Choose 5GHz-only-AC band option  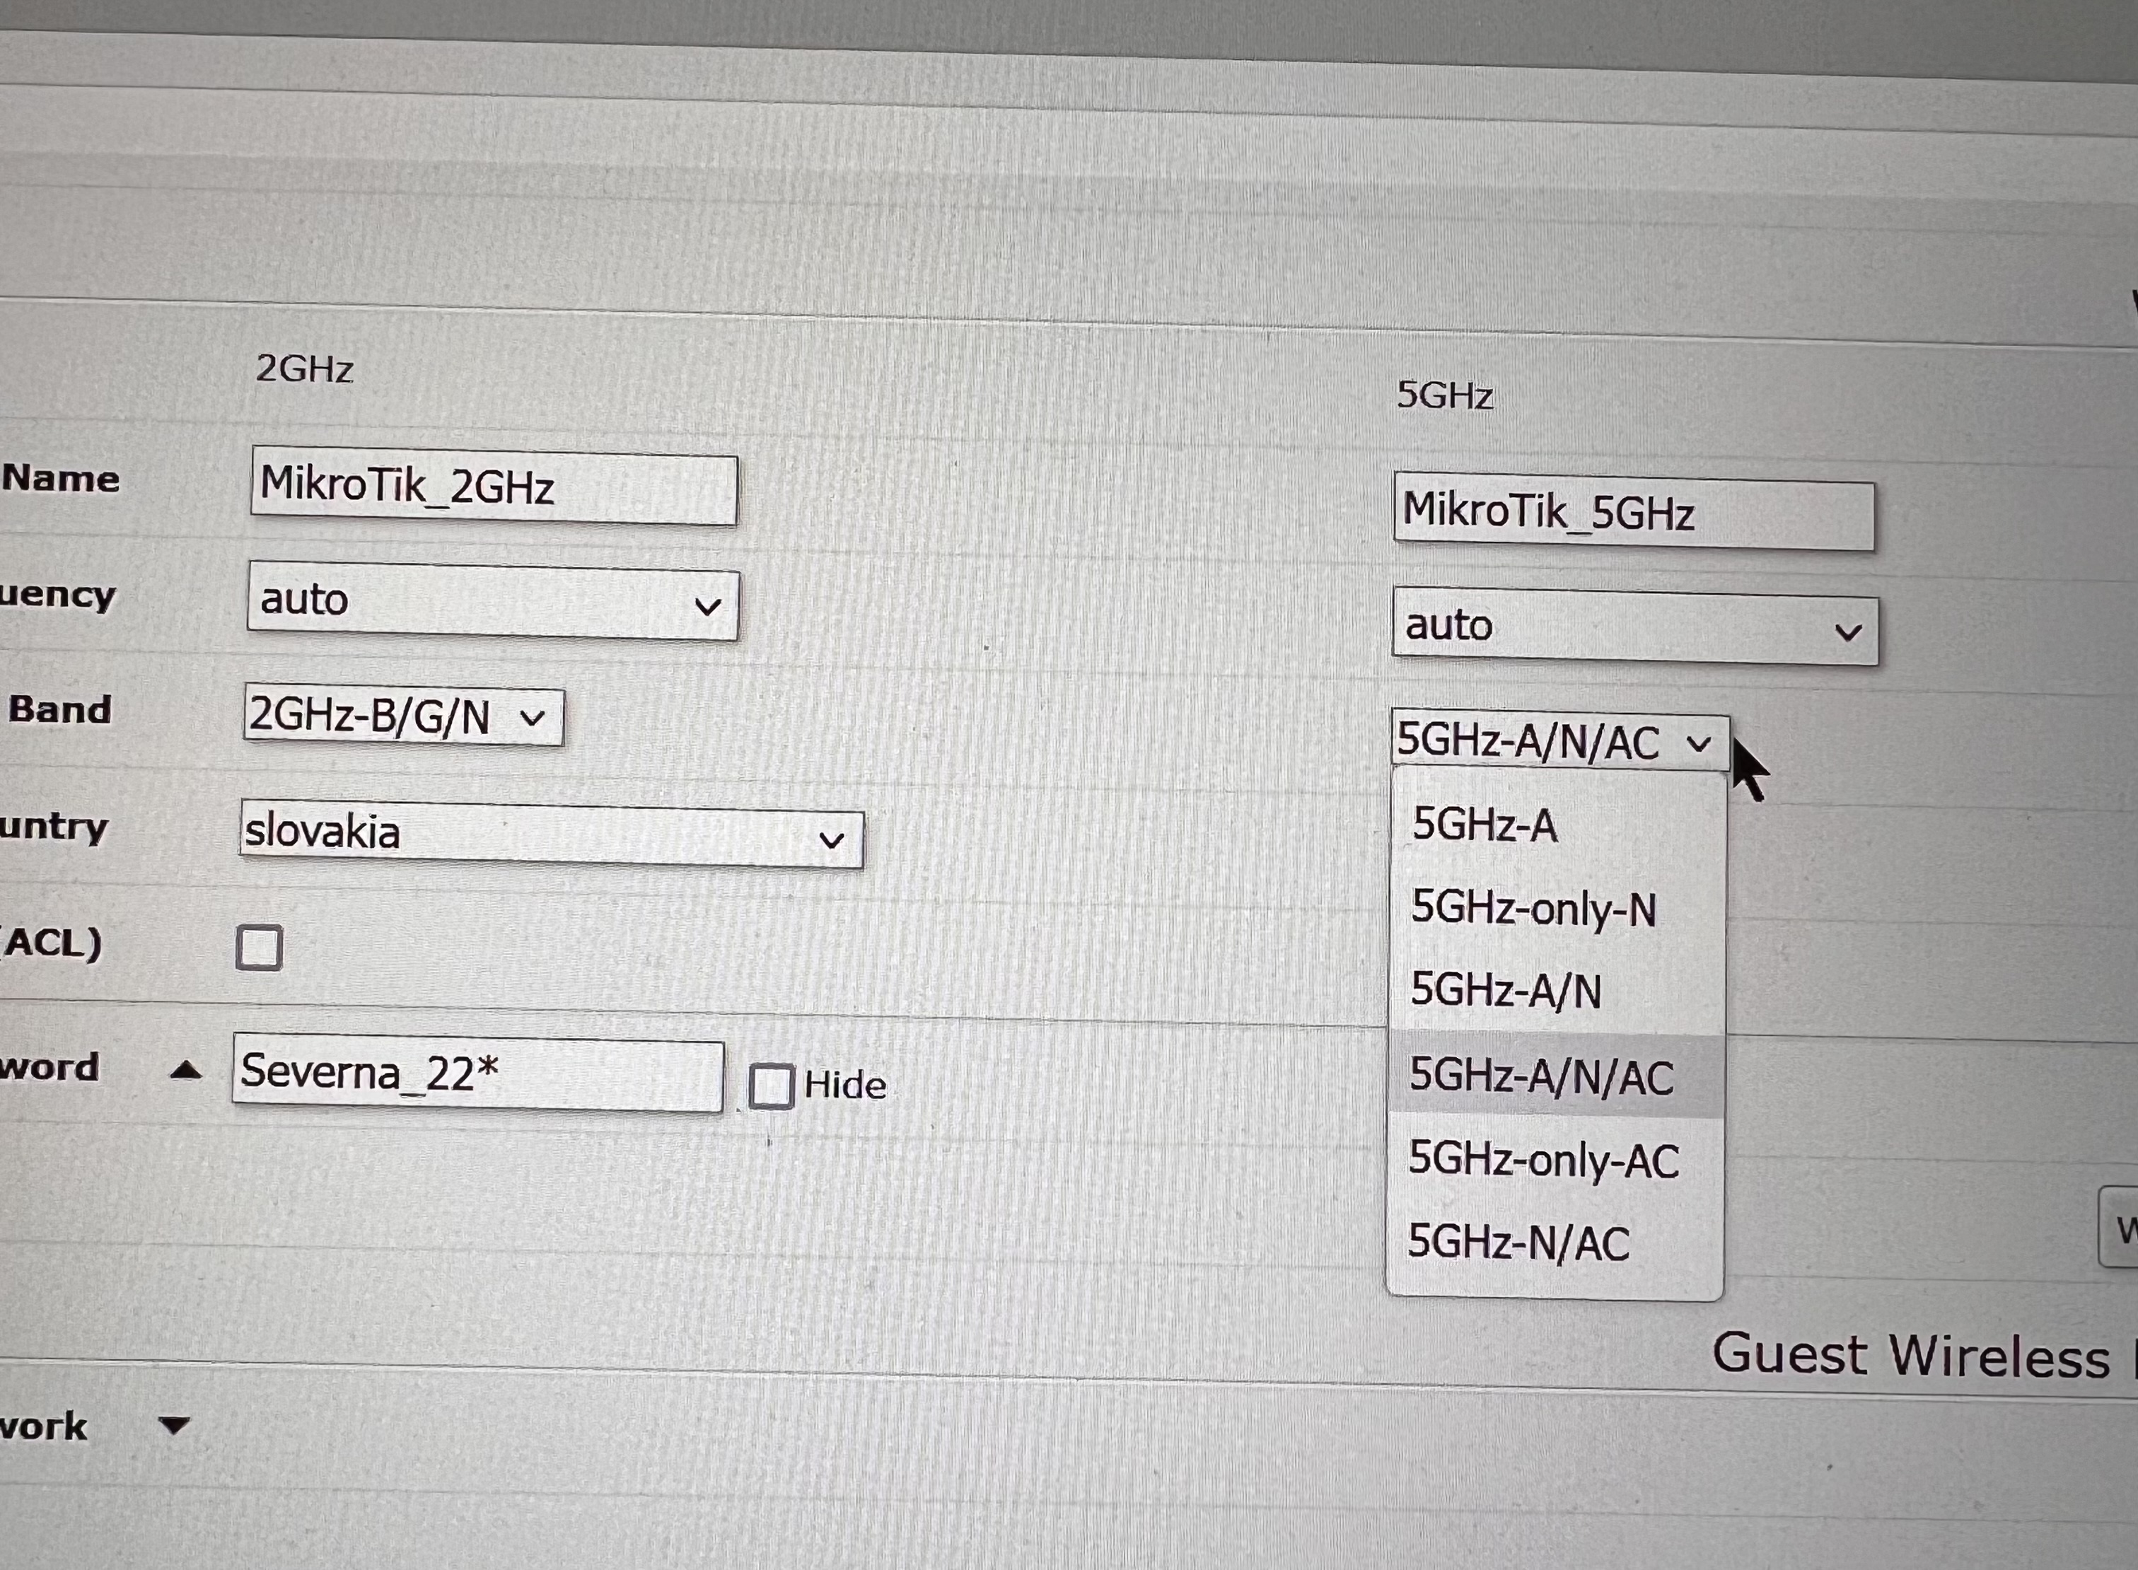1543,1159
